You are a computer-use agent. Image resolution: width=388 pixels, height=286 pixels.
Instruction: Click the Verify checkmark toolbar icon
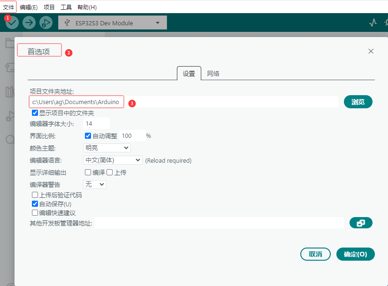(13, 23)
